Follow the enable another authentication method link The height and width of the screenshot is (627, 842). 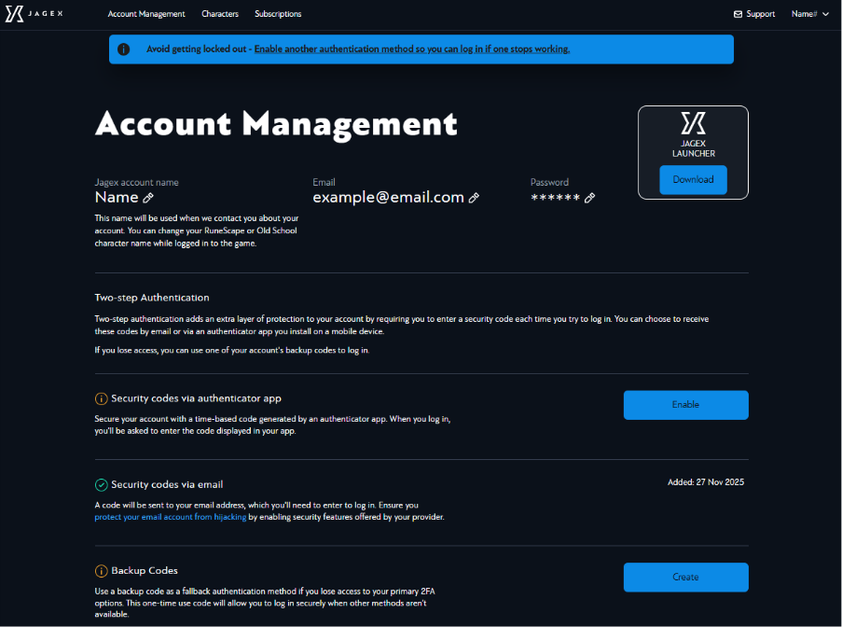(x=412, y=49)
